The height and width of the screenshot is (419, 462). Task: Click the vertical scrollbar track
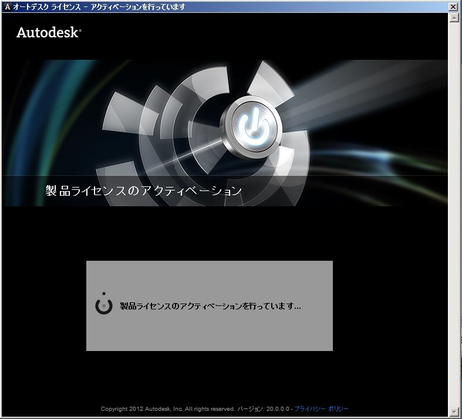[x=454, y=214]
